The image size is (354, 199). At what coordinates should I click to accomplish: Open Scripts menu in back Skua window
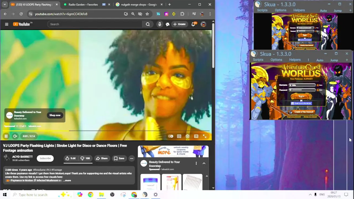pos(262,10)
